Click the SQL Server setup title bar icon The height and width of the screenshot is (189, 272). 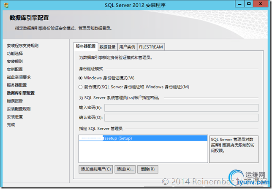[6, 5]
